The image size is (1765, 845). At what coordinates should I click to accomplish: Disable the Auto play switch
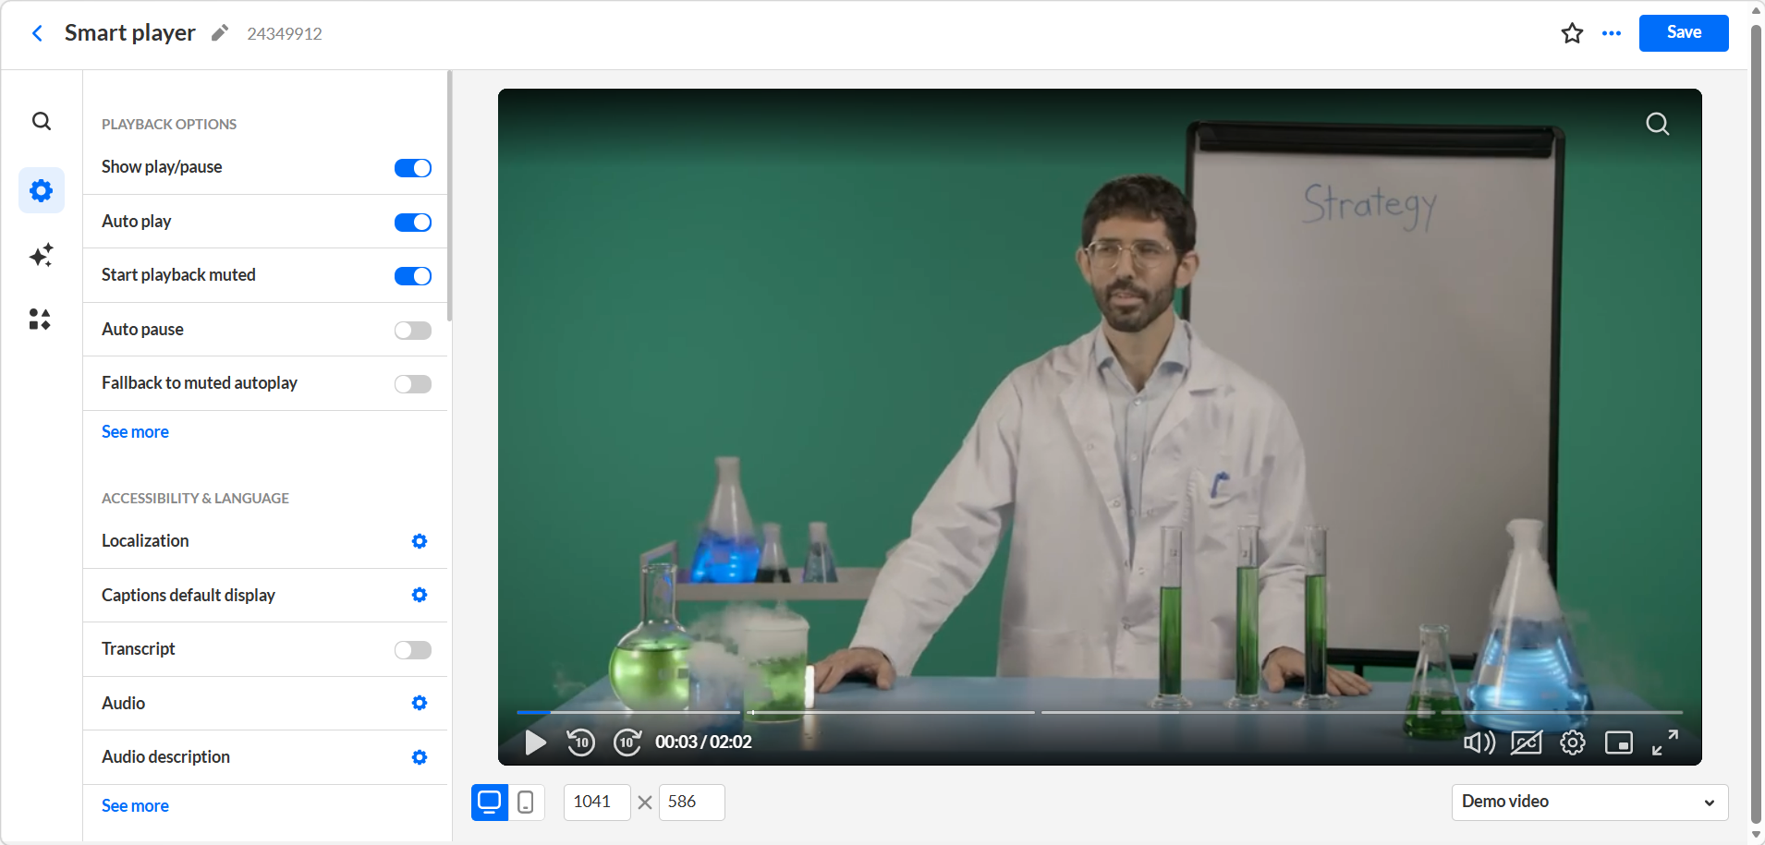click(x=413, y=223)
